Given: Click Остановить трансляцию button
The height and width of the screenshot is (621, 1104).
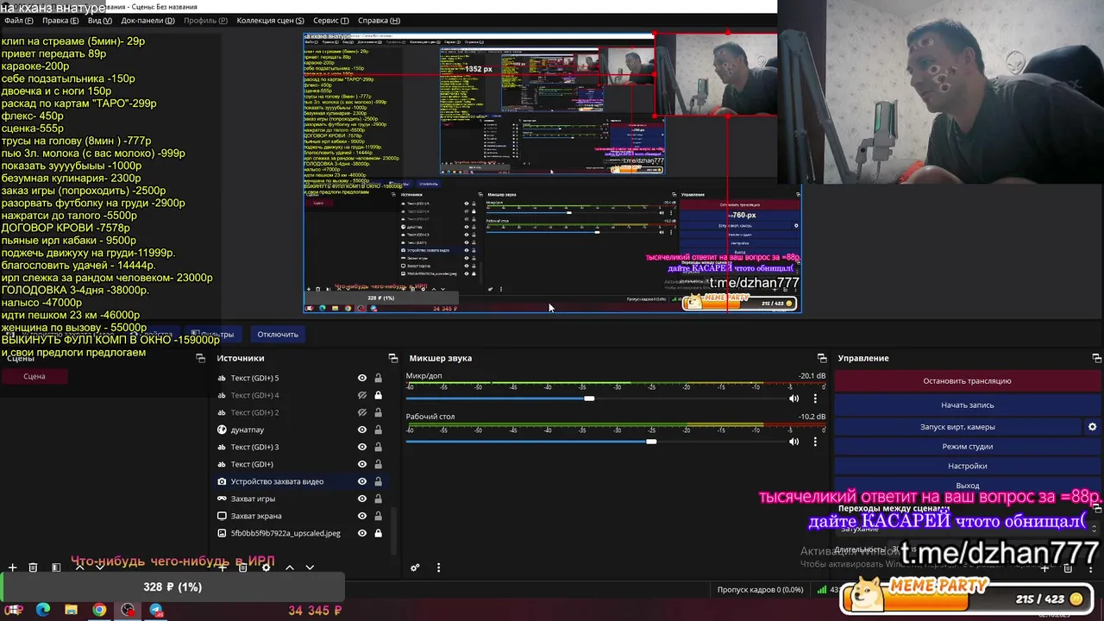Looking at the screenshot, I should tap(967, 380).
